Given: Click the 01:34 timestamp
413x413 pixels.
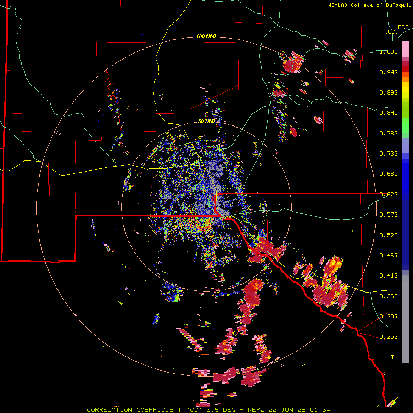Looking at the screenshot, I should (x=320, y=410).
